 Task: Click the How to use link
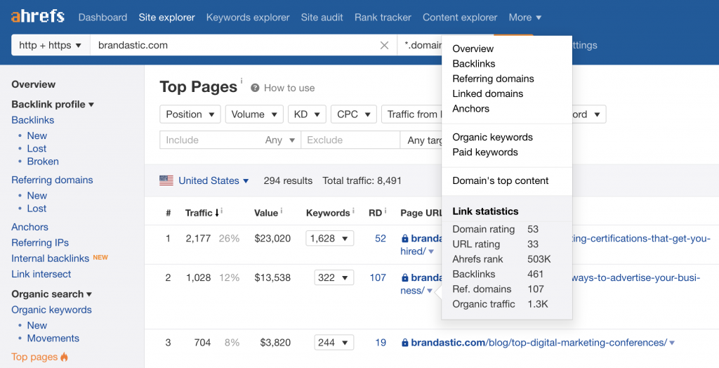289,88
